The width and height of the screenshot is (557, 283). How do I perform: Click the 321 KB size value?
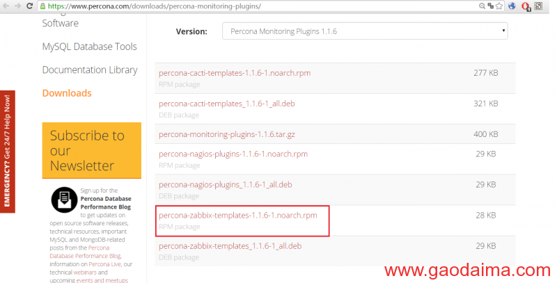pos(485,104)
